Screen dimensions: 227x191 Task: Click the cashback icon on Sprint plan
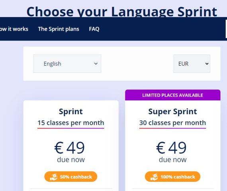point(54,177)
